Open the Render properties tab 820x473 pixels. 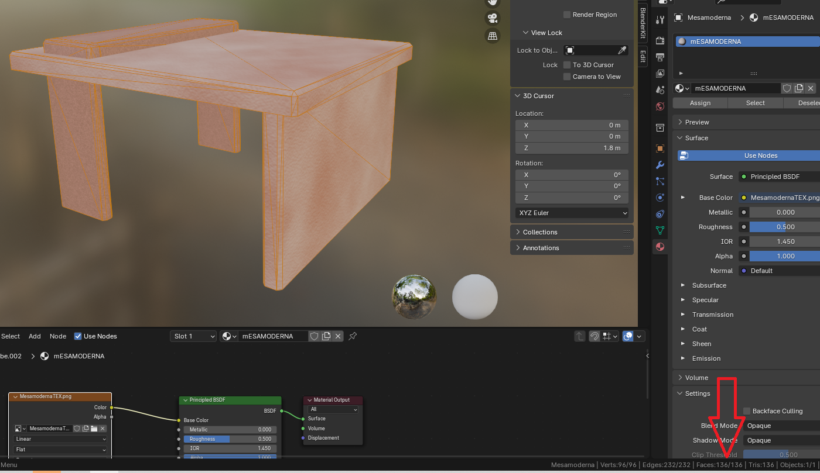[x=660, y=41]
